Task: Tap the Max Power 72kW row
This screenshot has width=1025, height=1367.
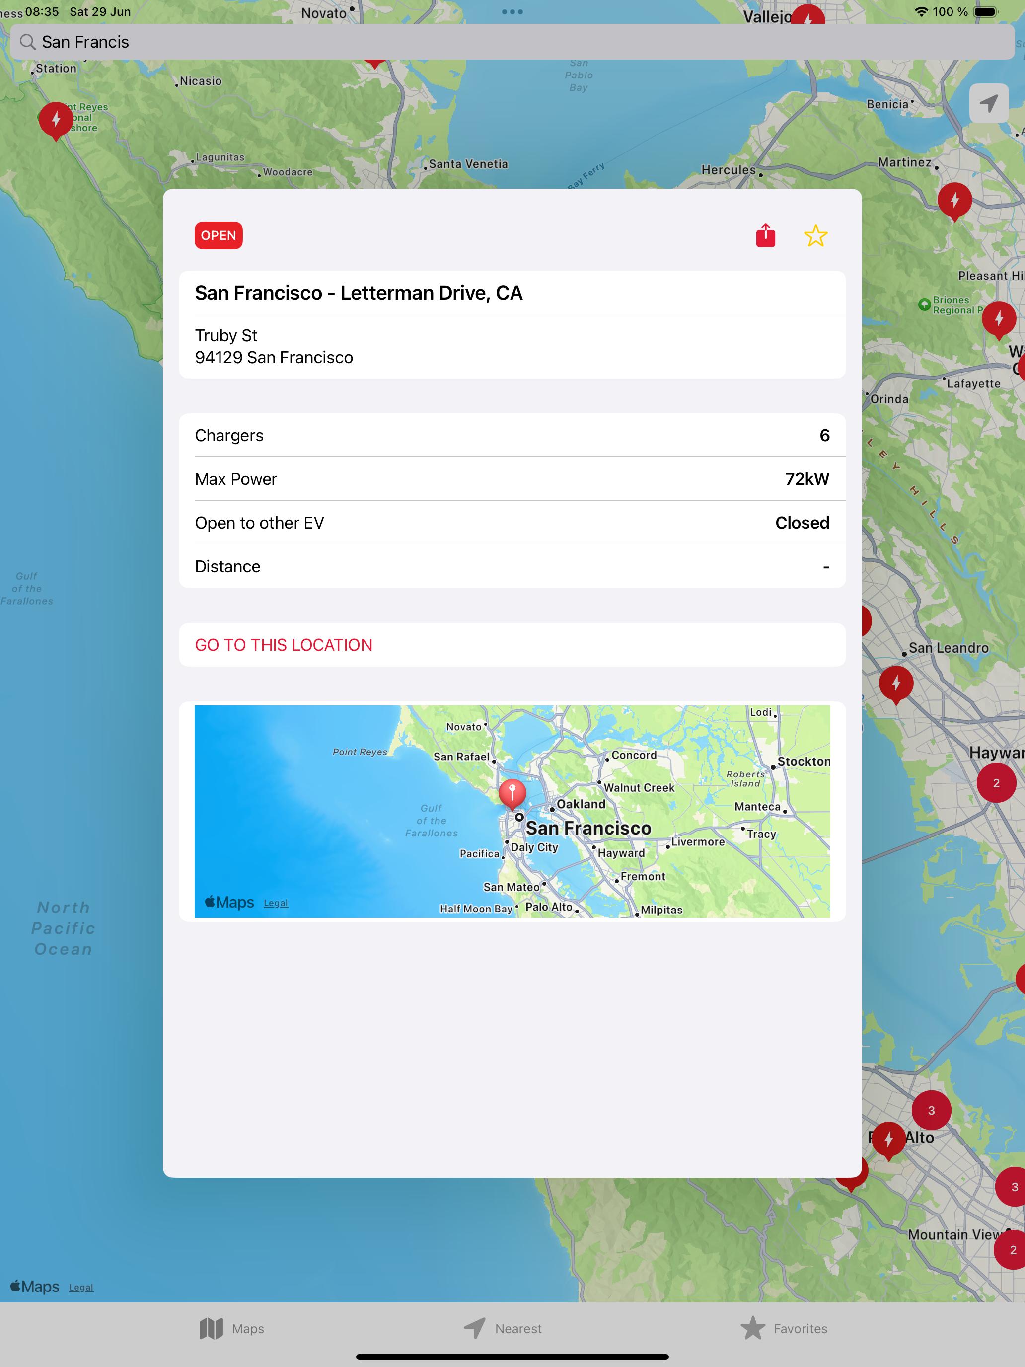Action: point(512,479)
